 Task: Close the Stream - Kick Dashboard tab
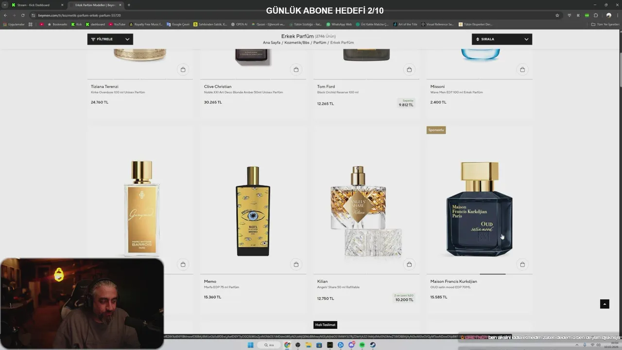pyautogui.click(x=62, y=5)
